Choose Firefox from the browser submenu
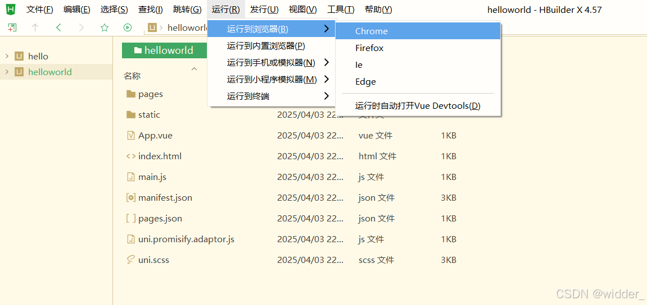Viewport: 647px width, 305px height. pos(418,48)
